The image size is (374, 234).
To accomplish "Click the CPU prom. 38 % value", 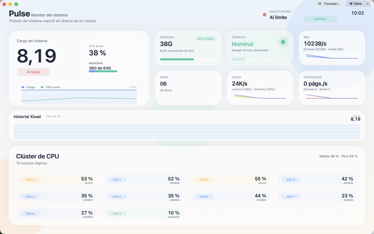I will pyautogui.click(x=97, y=53).
